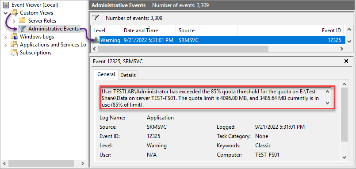Click the tree pane horizontal scrollbar thumb

(x=41, y=163)
